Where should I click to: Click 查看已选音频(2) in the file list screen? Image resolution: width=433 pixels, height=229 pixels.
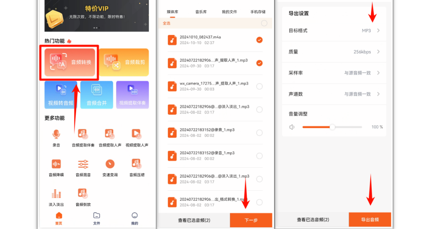pos(194,220)
